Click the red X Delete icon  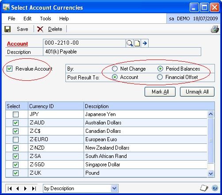40,29
